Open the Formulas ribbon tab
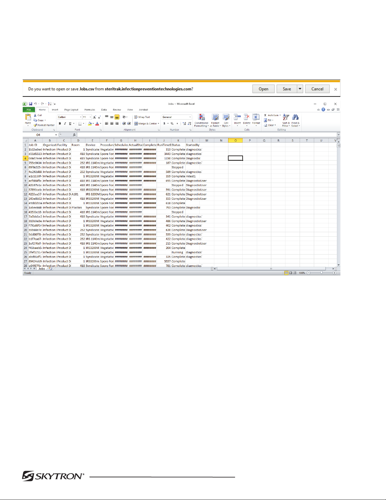Viewport: 386px width, 500px height. pos(90,110)
